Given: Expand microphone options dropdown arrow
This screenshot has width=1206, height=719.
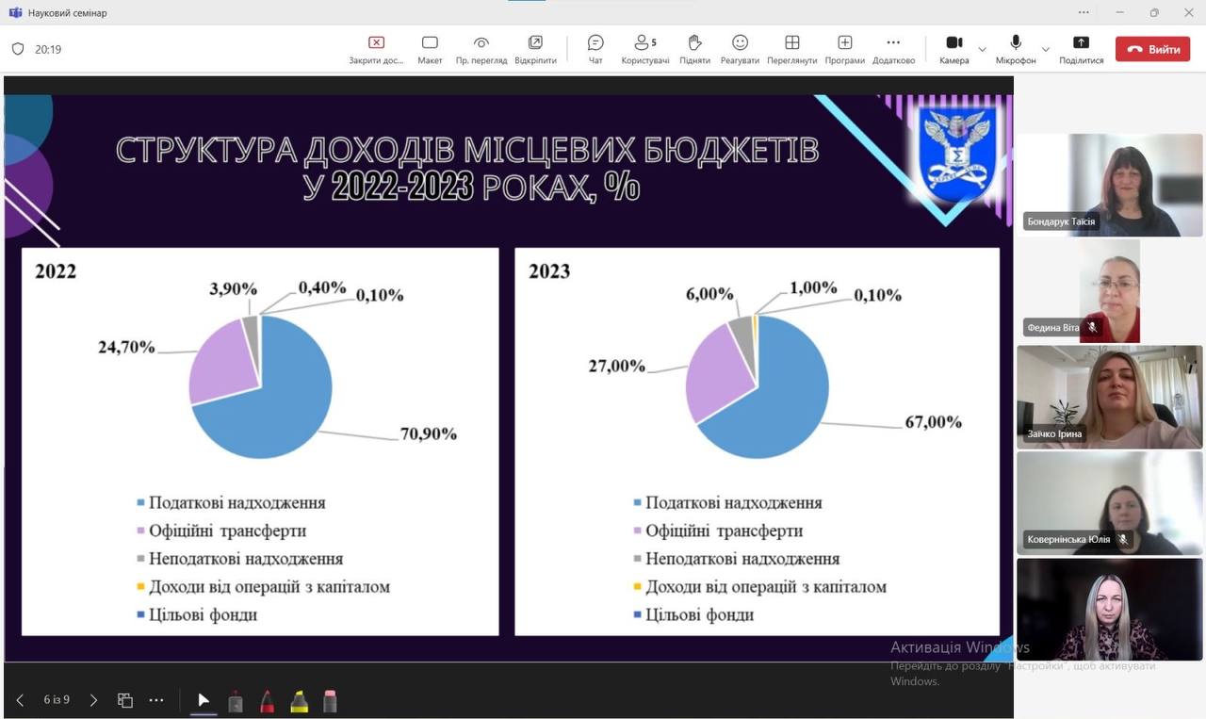Looking at the screenshot, I should pyautogui.click(x=1046, y=49).
